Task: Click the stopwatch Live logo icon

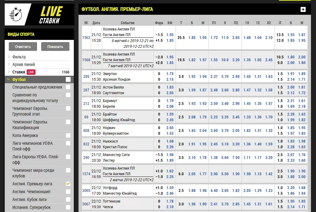Action: point(15,14)
